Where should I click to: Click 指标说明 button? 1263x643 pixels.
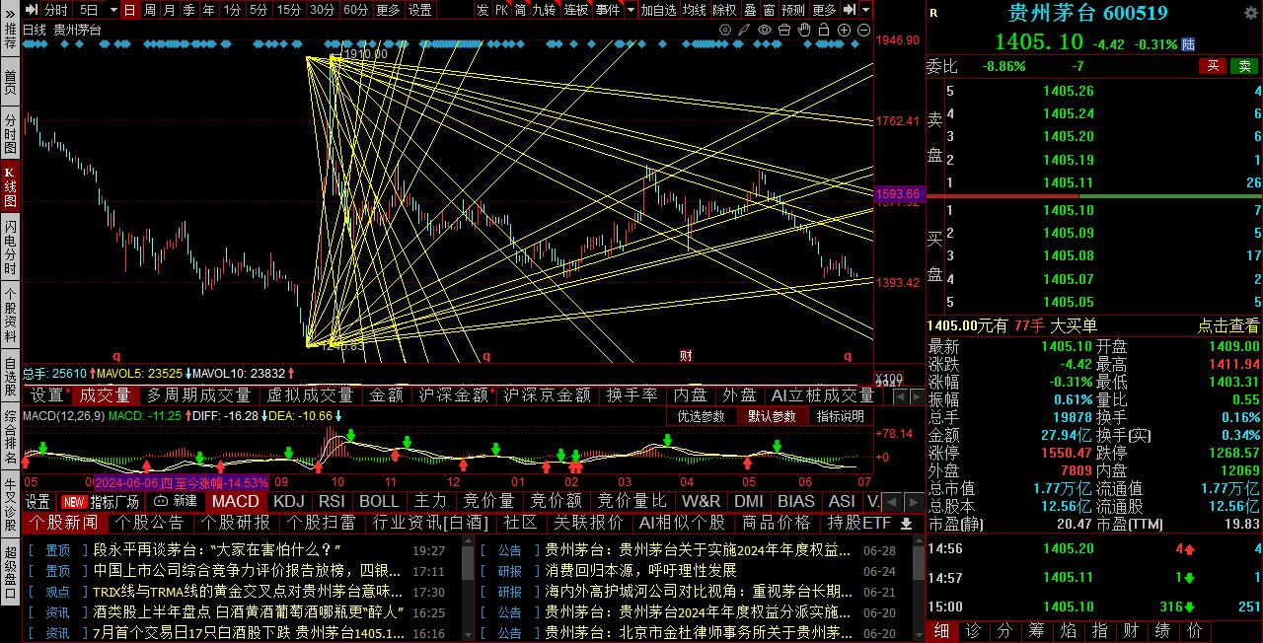tap(840, 416)
